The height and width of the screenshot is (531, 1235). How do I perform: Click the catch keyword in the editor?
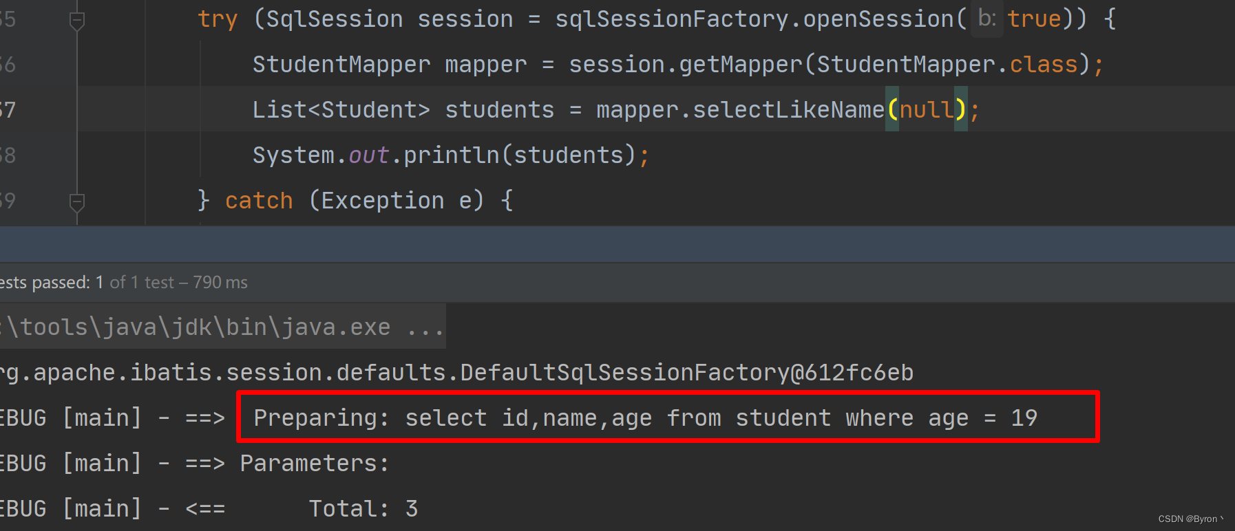coord(259,200)
